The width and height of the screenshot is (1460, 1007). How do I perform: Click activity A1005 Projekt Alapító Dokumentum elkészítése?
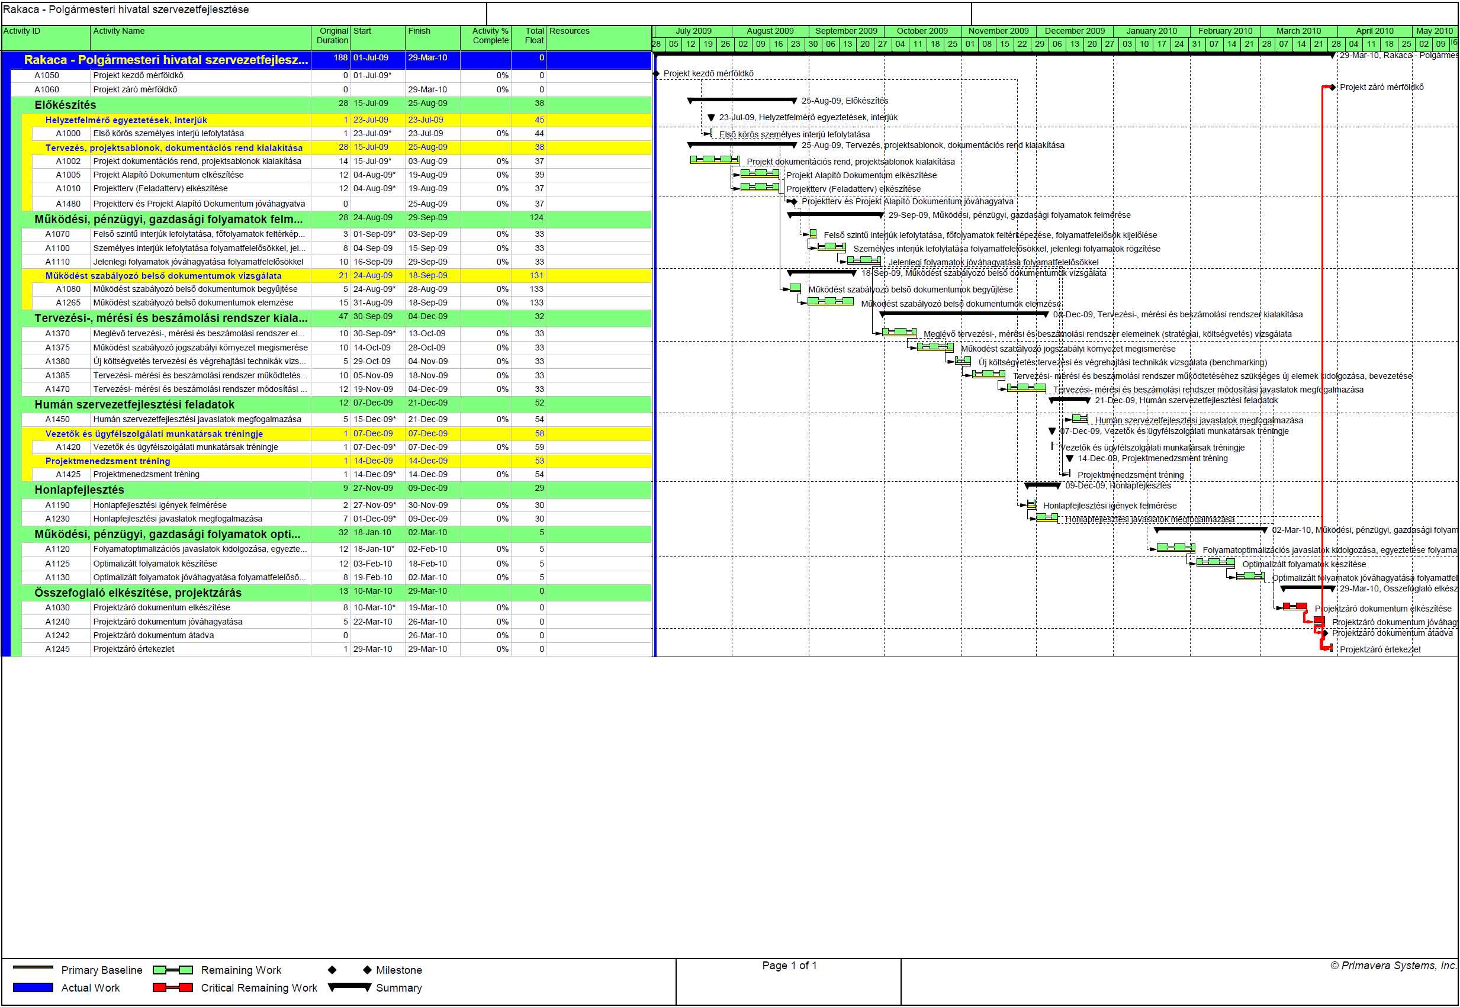[343, 175]
